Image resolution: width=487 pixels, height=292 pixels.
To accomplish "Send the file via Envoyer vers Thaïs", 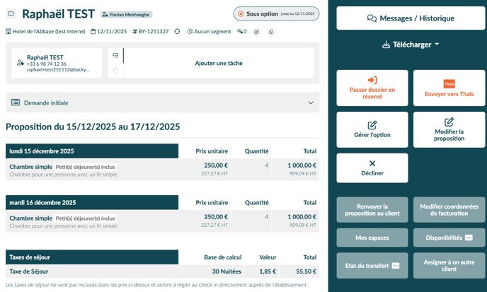I will [449, 88].
